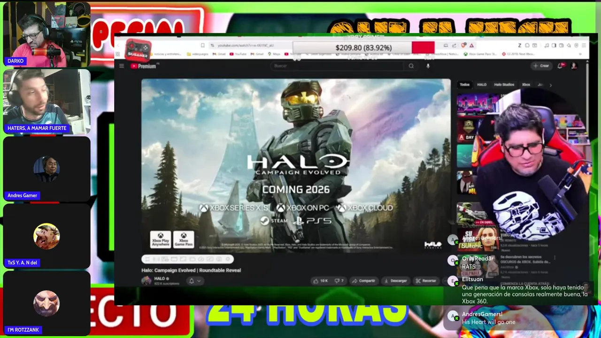Click the Halo video player area
This screenshot has height=338, width=601.
[x=296, y=165]
